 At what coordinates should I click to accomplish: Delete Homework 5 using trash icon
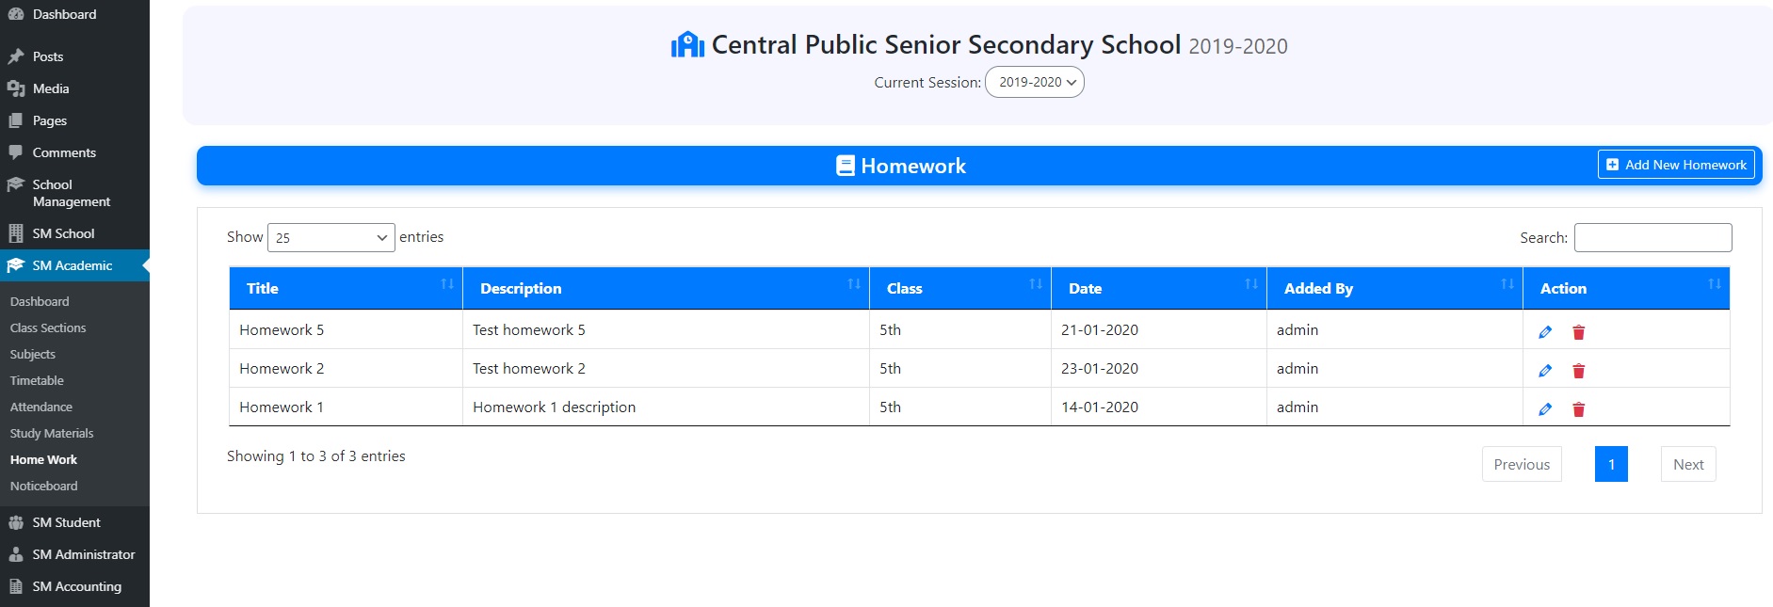coord(1579,332)
